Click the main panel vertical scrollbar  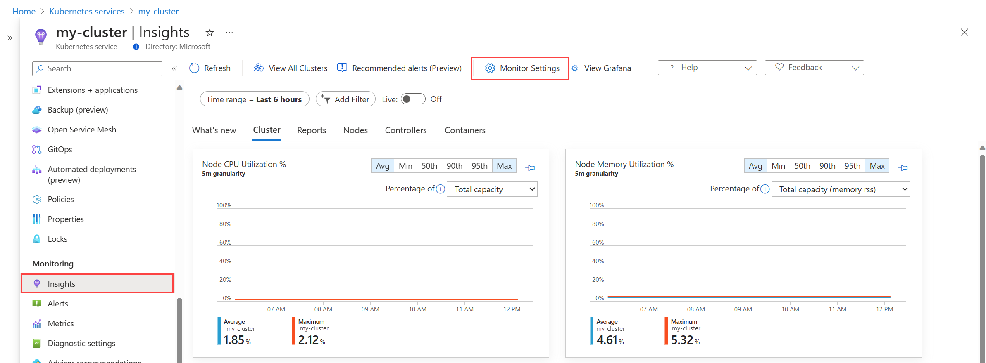pos(982,256)
